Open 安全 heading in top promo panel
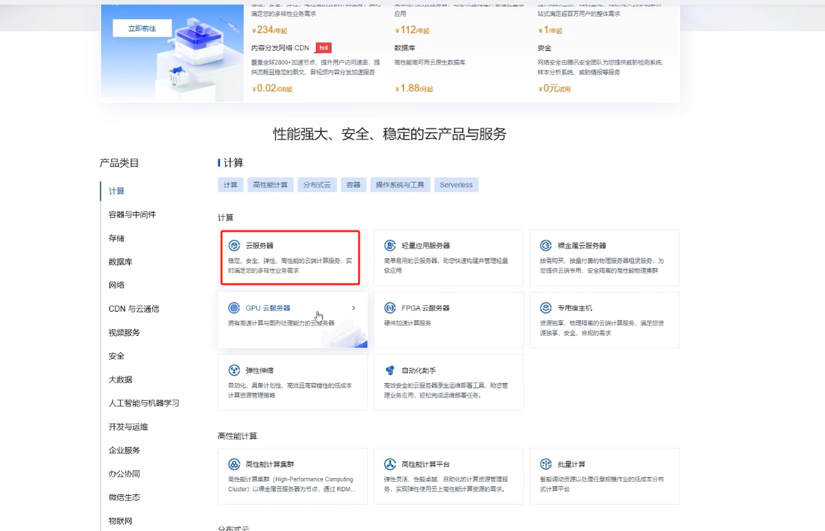This screenshot has height=531, width=825. pyautogui.click(x=545, y=48)
